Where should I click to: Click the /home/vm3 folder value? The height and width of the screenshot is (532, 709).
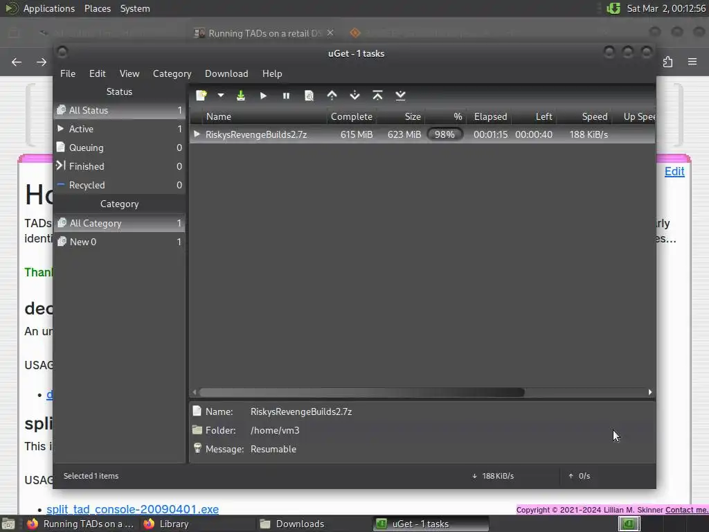click(x=275, y=430)
